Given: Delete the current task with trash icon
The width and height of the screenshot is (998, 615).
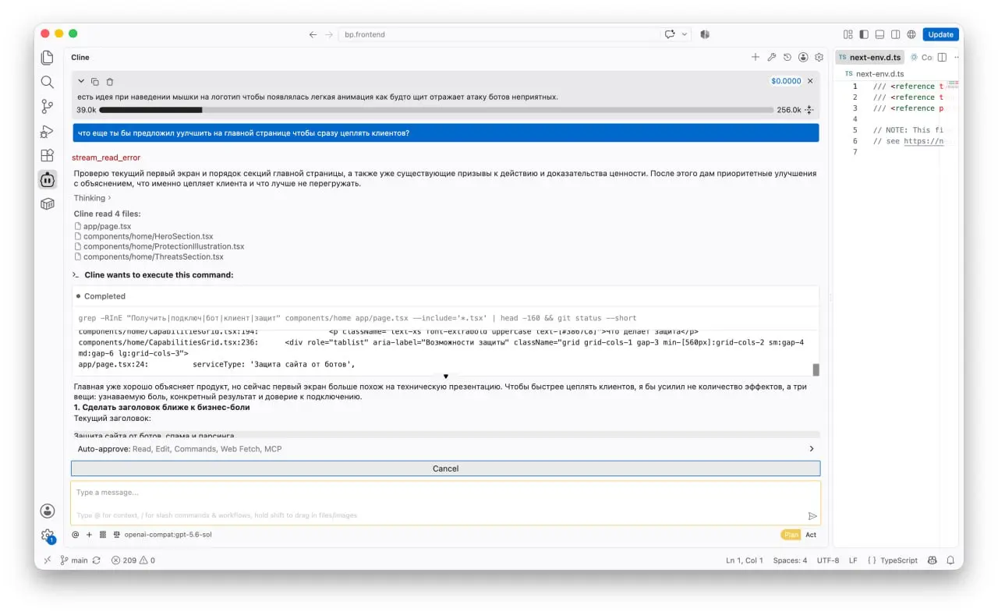Looking at the screenshot, I should click(x=110, y=81).
